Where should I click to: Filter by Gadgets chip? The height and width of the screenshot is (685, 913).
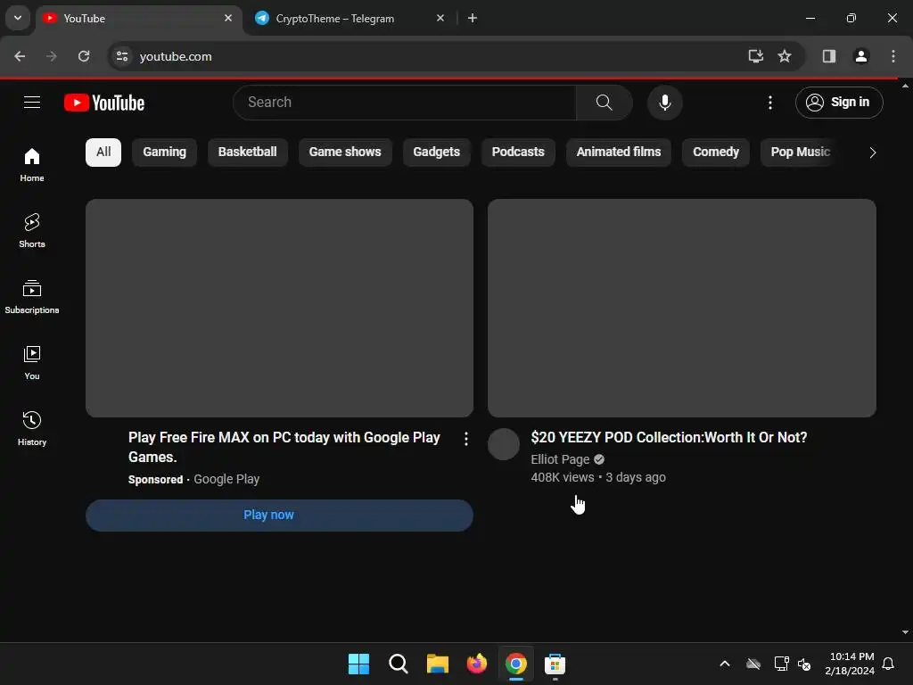tap(436, 152)
